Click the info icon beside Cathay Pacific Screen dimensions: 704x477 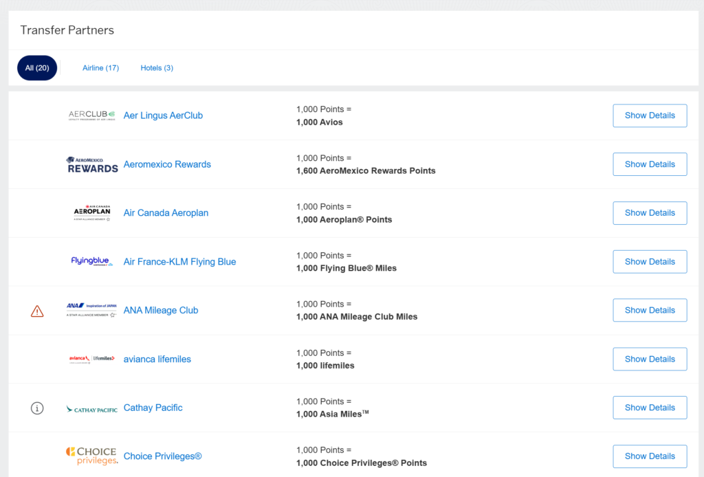pos(37,408)
